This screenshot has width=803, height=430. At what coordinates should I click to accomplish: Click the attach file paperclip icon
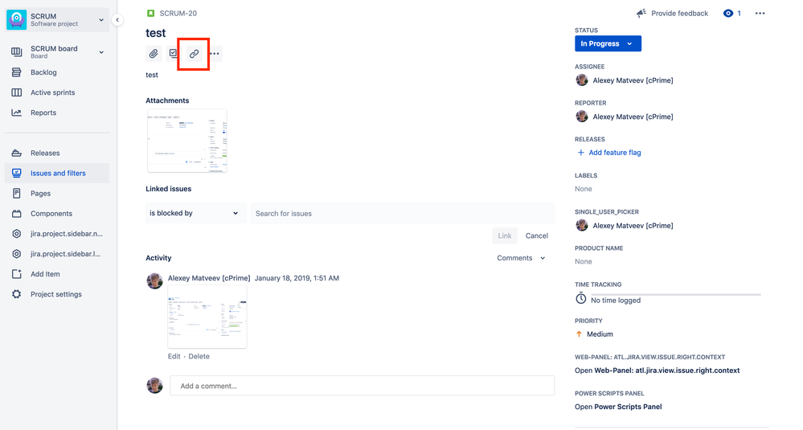[154, 54]
